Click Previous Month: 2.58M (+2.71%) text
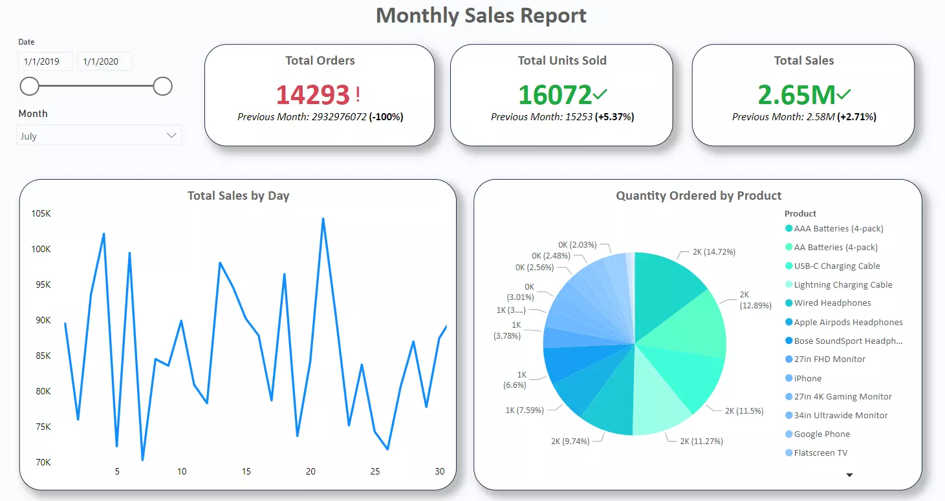Screen dimensions: 945x501 [804, 117]
